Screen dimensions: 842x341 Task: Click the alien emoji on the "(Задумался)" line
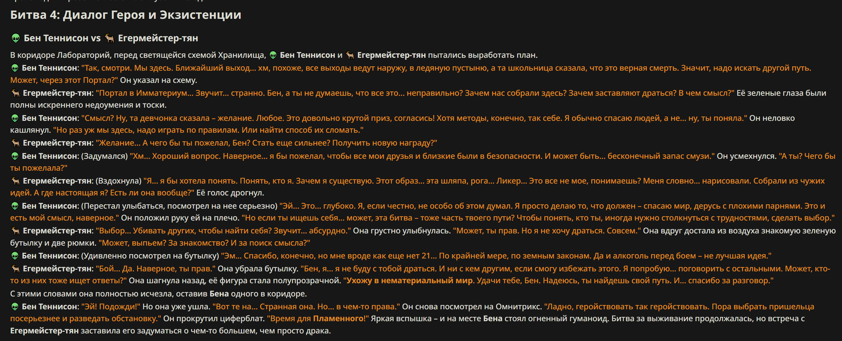tap(15, 156)
